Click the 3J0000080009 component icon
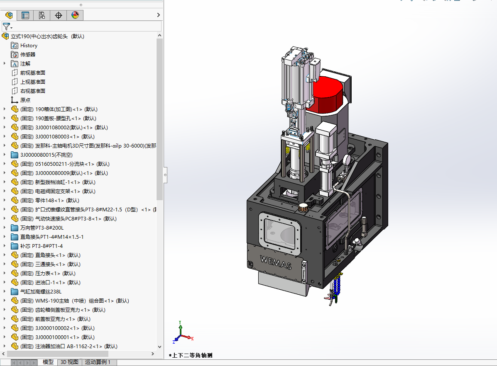Image resolution: width=497 pixels, height=366 pixels. [15, 173]
